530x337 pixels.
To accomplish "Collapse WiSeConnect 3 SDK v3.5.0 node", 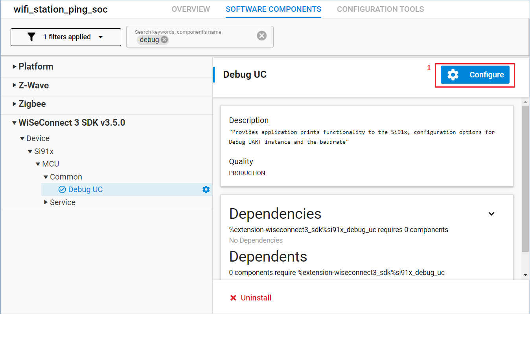I will [x=15, y=123].
